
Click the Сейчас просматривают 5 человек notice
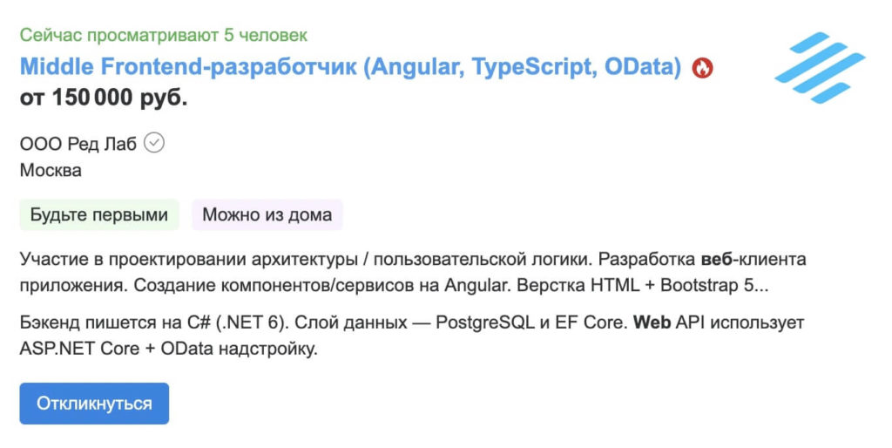point(164,35)
